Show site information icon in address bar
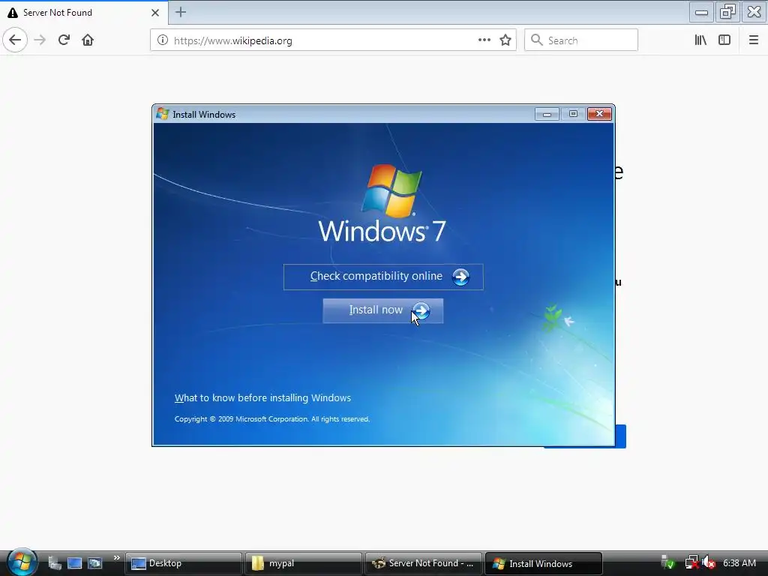768x576 pixels. [x=163, y=40]
